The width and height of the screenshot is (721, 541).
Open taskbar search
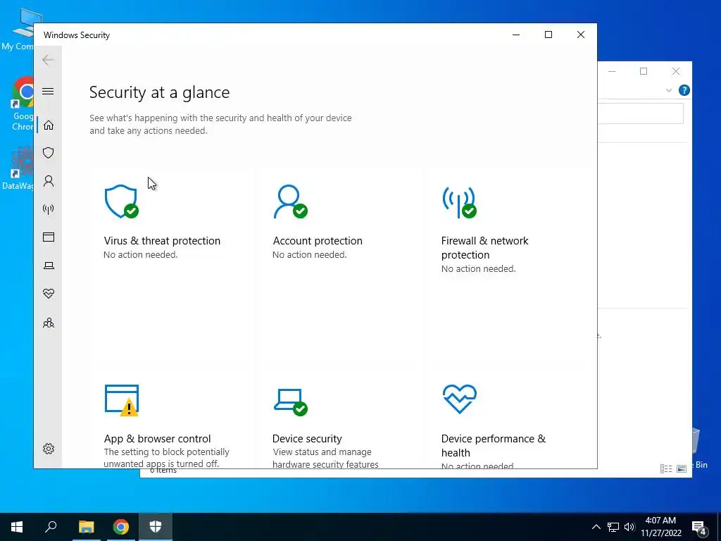tap(51, 527)
